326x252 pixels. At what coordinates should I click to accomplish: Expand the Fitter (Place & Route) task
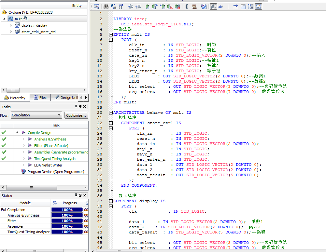[23, 146]
